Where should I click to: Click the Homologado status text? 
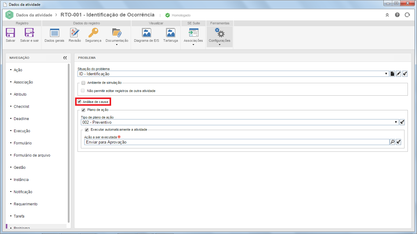pos(181,15)
